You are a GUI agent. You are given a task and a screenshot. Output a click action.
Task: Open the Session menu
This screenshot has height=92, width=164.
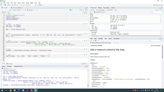pos(19,3)
